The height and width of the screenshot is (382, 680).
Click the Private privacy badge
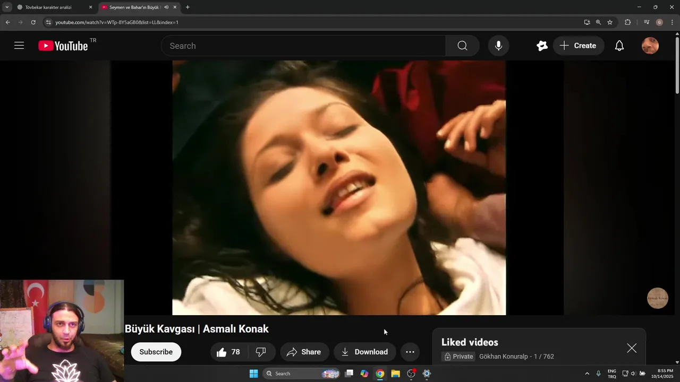click(x=458, y=357)
